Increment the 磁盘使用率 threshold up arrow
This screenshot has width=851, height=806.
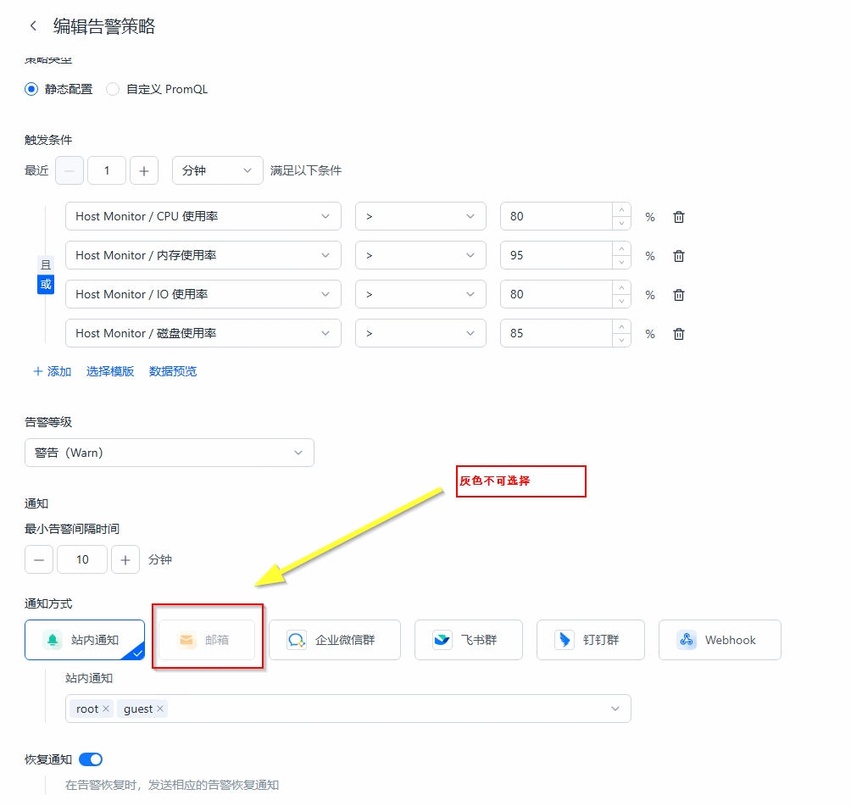pos(621,327)
